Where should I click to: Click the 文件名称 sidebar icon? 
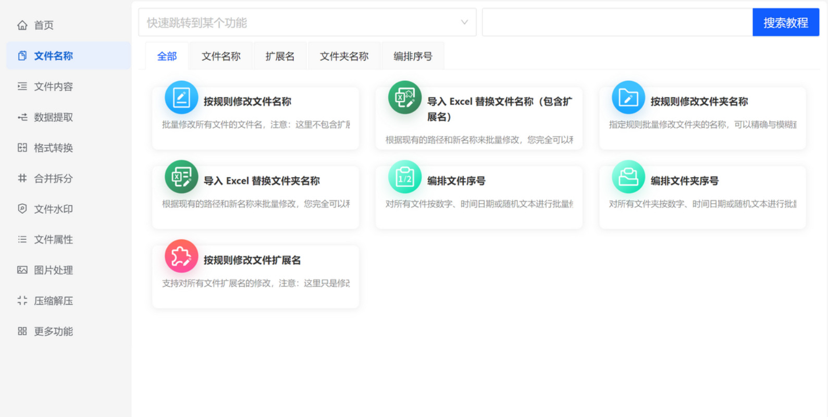(22, 56)
